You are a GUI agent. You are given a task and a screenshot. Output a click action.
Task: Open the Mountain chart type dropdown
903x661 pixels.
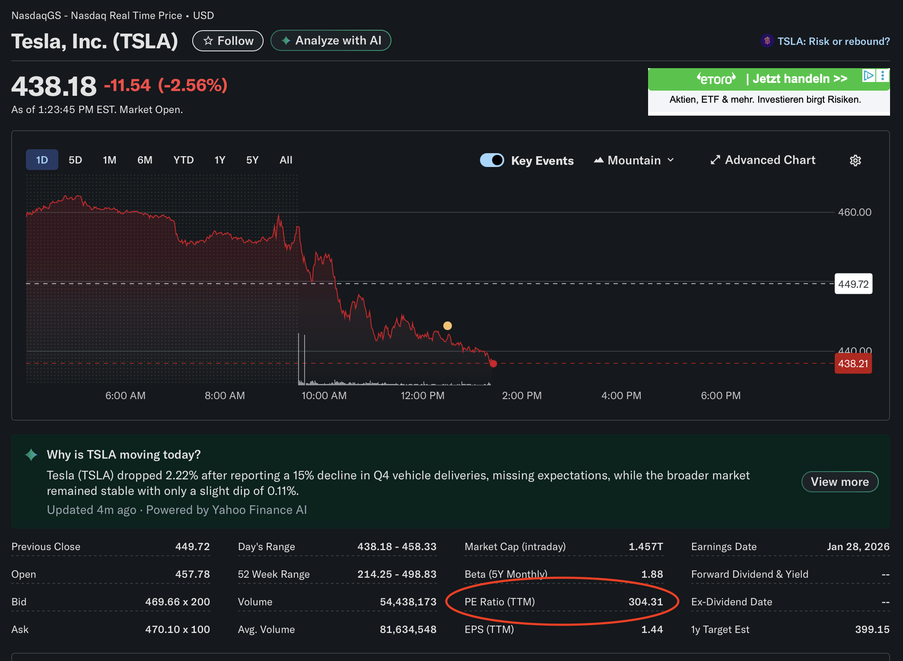click(x=633, y=161)
